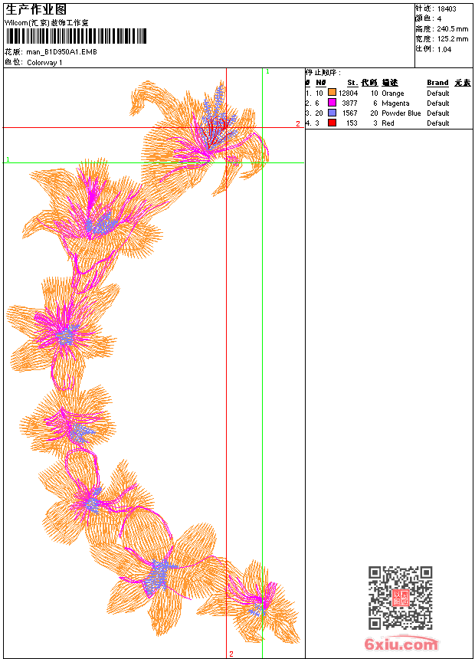Click the Orange color swatch
475x659 pixels.
332,93
